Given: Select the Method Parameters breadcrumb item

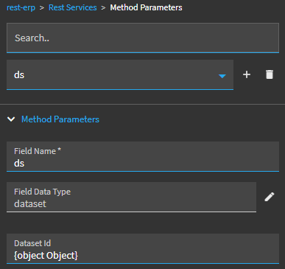Looking at the screenshot, I should click(x=146, y=7).
